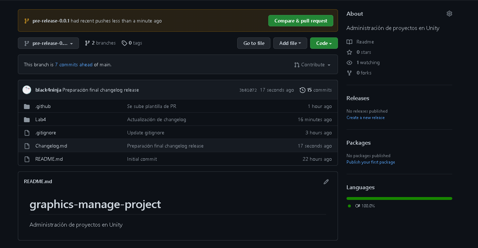Screen dimensions: 478x248
Task: Click the star icon beside 0 stars
Action: click(x=349, y=52)
